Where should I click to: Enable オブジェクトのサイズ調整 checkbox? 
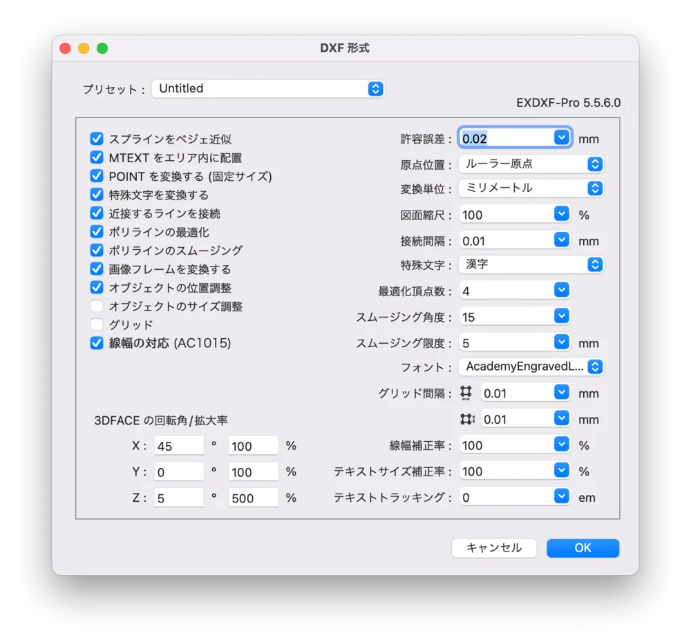[97, 306]
